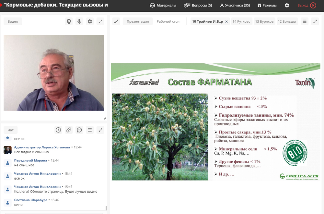The height and width of the screenshot is (214, 324).
Task: Click Чеканов Антон Николаевич's 15:45 message name
Action: (x=37, y=187)
